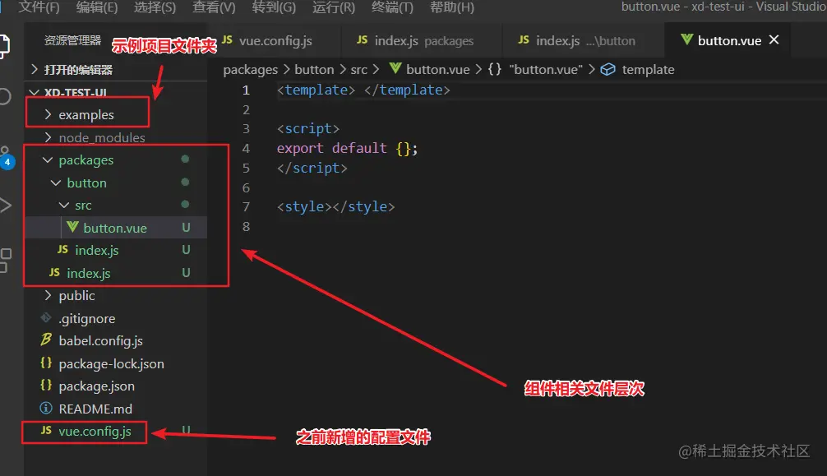This screenshot has height=476, width=827.
Task: Open the 查看(V) menu
Action: [214, 7]
